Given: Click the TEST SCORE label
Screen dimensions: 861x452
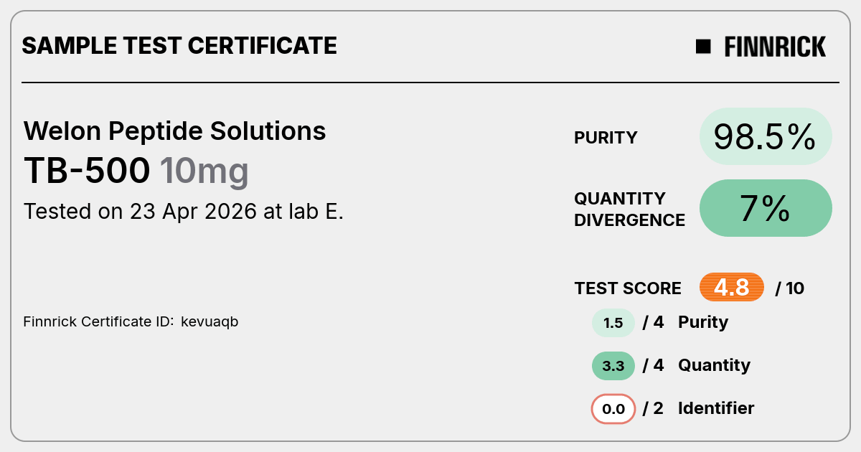Looking at the screenshot, I should pos(628,288).
